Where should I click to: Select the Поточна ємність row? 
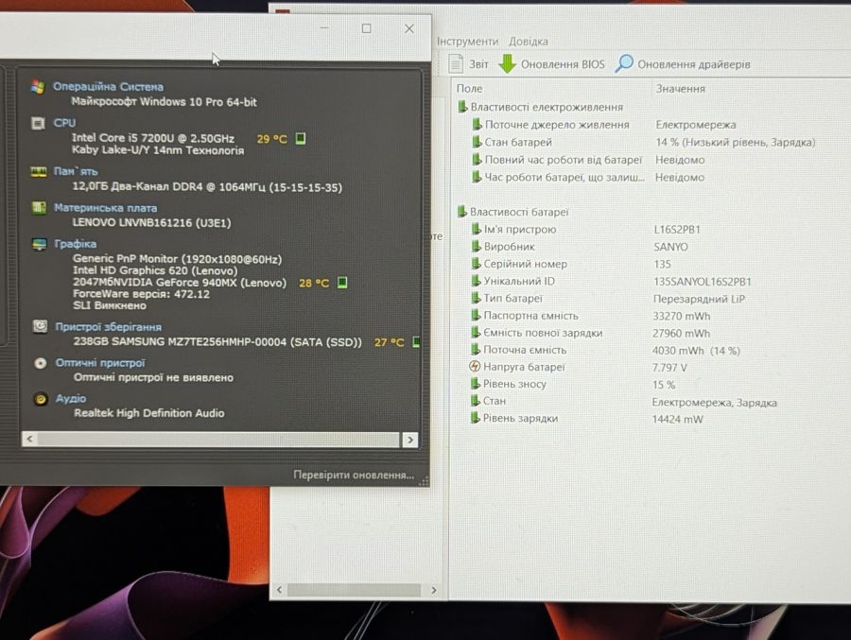(605, 350)
